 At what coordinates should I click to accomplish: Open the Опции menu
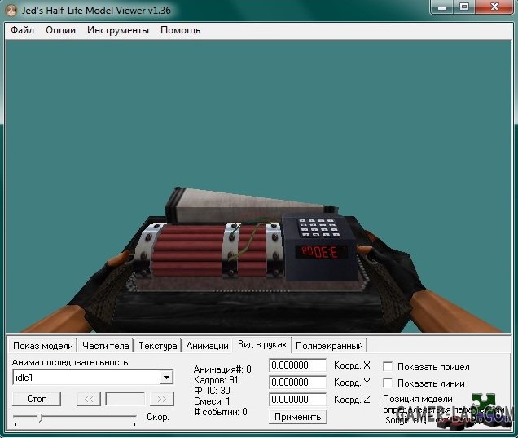(x=60, y=30)
